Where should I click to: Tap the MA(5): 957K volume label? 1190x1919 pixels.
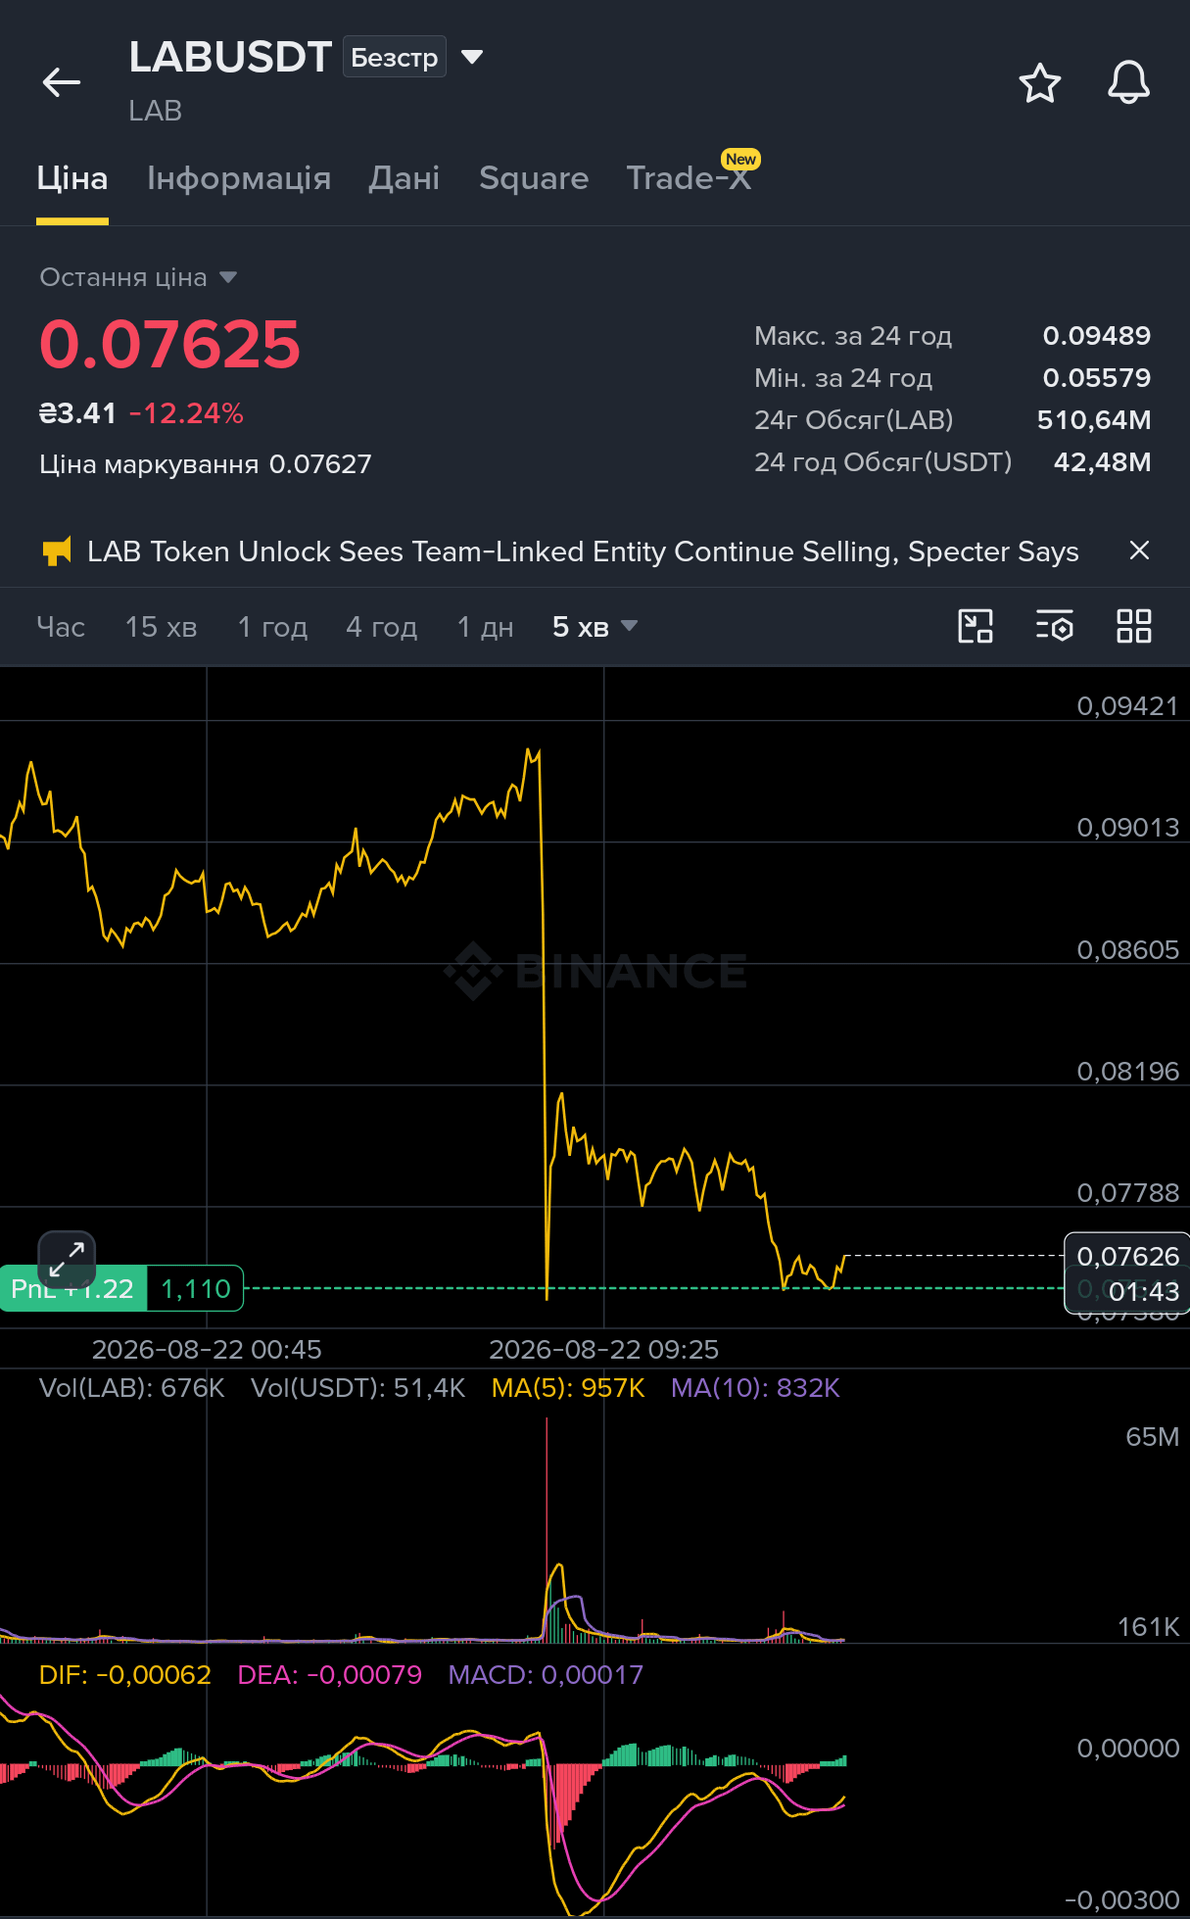568,1388
